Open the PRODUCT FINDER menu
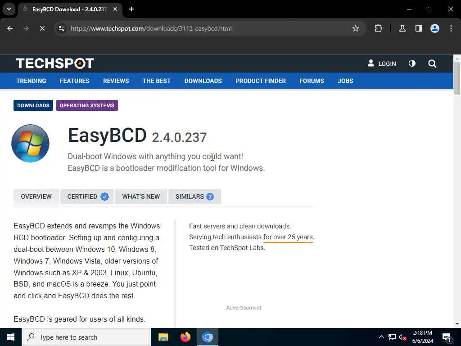Screen dimensions: 461x346 pyautogui.click(x=261, y=81)
